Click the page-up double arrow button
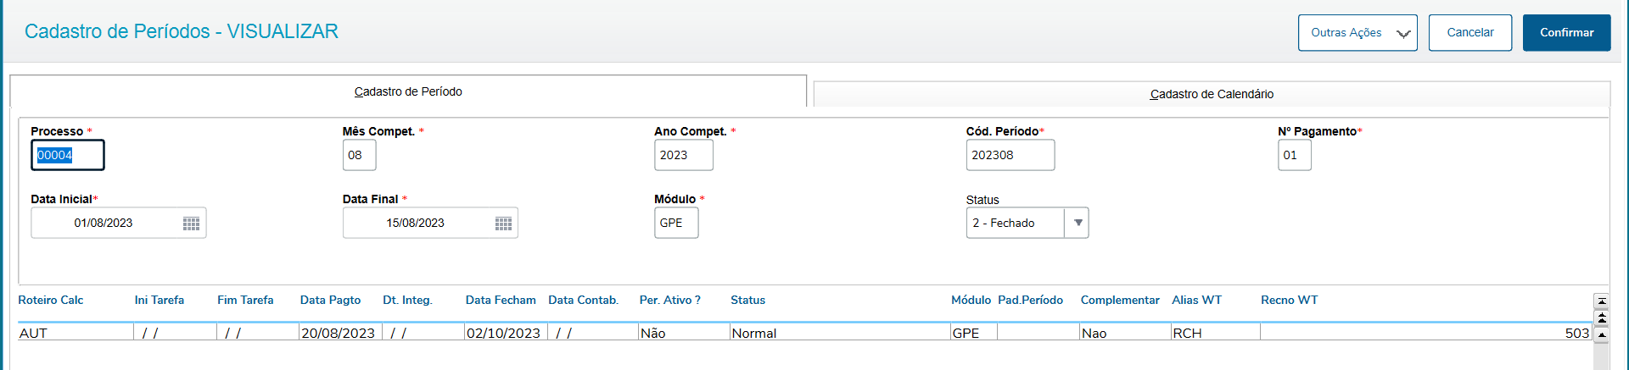Viewport: 1629px width, 370px height. coord(1602,318)
